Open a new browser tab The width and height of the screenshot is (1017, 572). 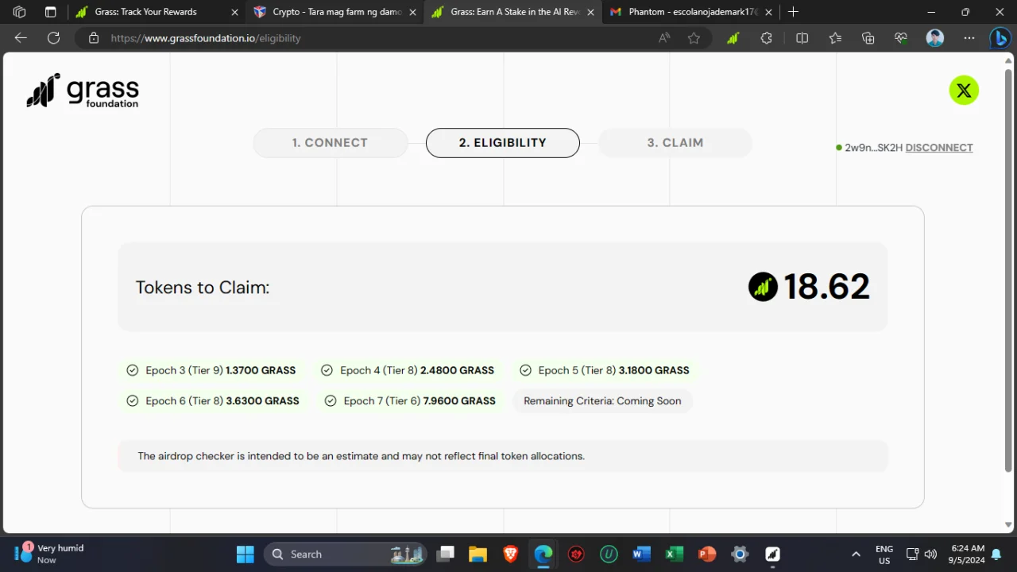point(793,12)
